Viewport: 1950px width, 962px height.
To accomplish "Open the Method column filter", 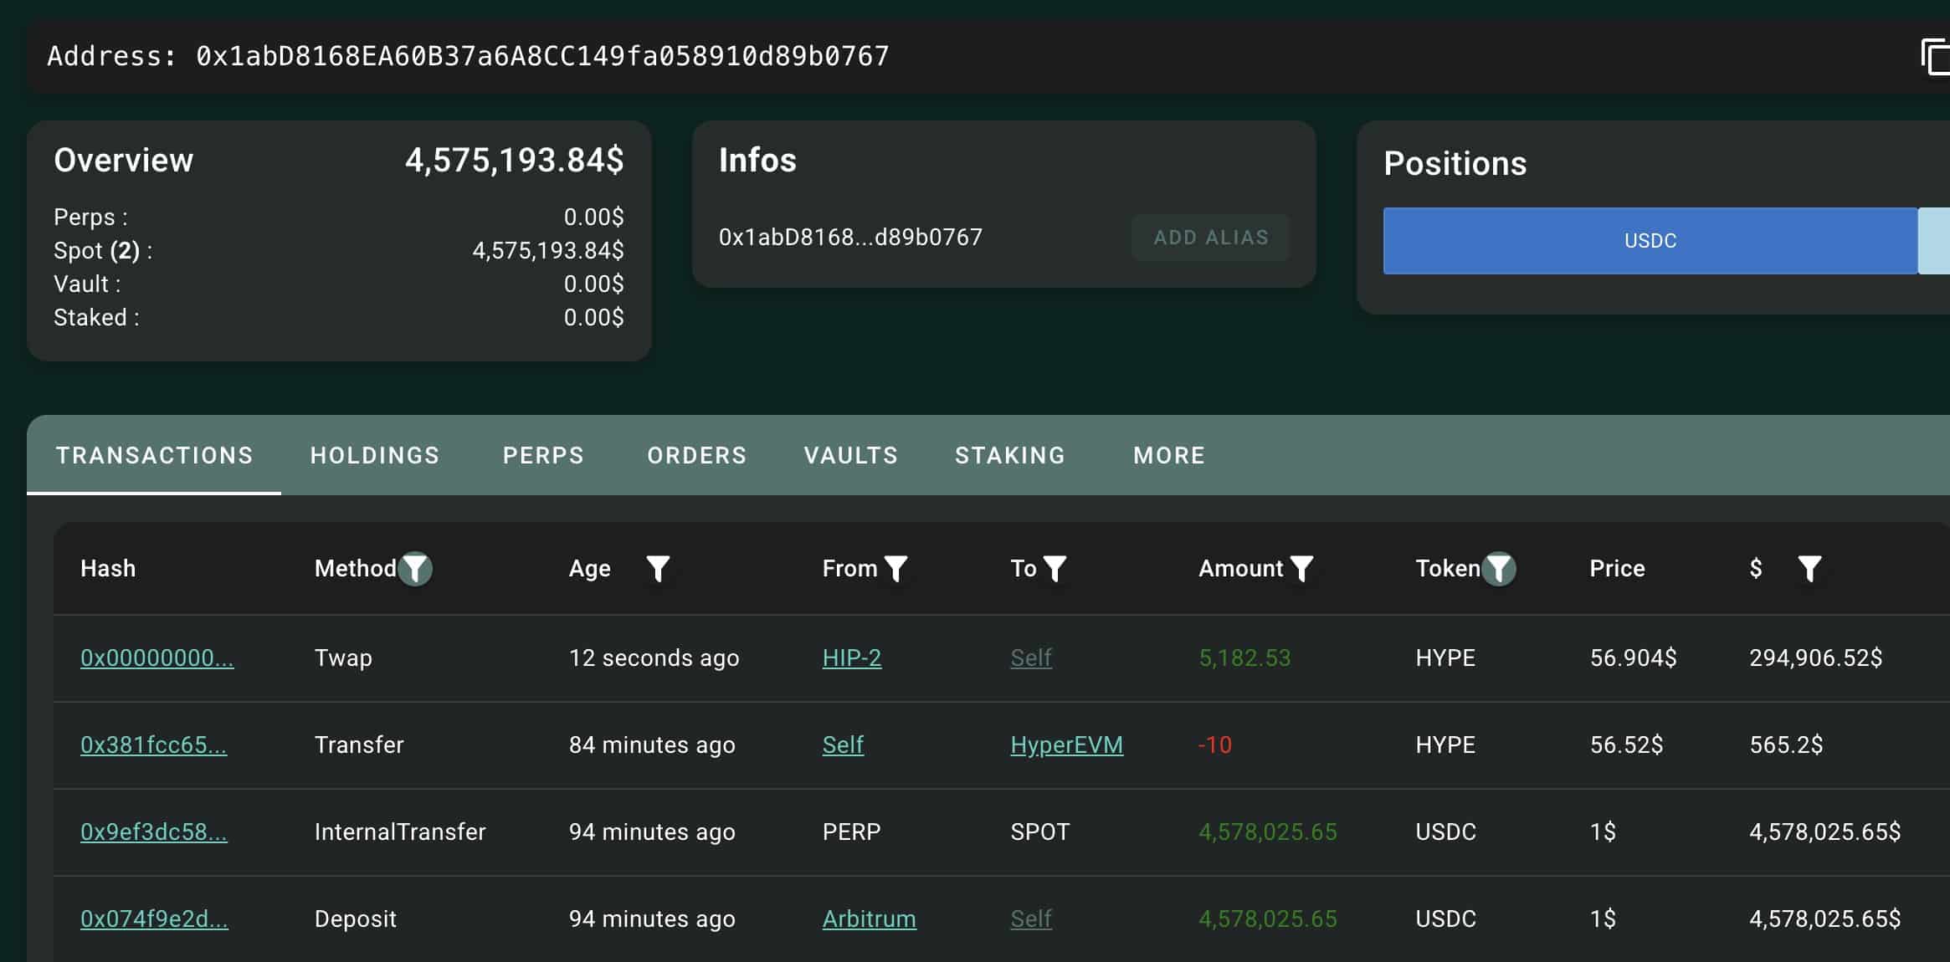I will 415,569.
